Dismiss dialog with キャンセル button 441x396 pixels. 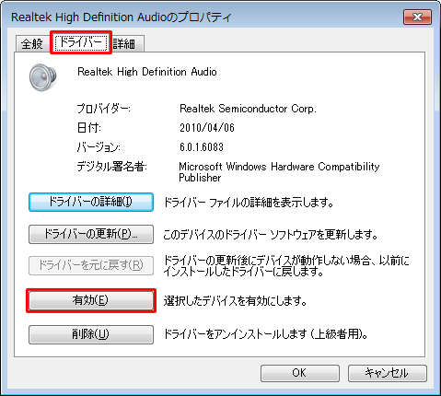pyautogui.click(x=388, y=373)
